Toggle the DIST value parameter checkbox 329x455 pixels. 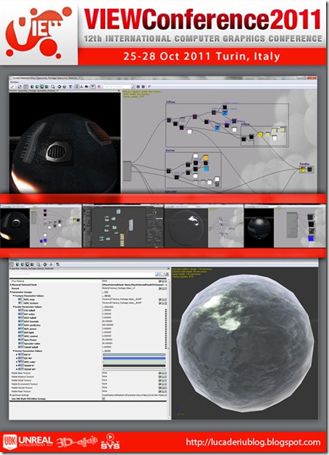click(x=21, y=314)
